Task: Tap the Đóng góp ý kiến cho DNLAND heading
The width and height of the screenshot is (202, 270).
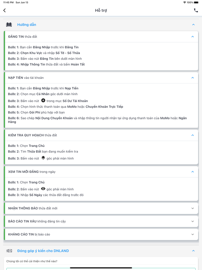Action: (x=43, y=251)
